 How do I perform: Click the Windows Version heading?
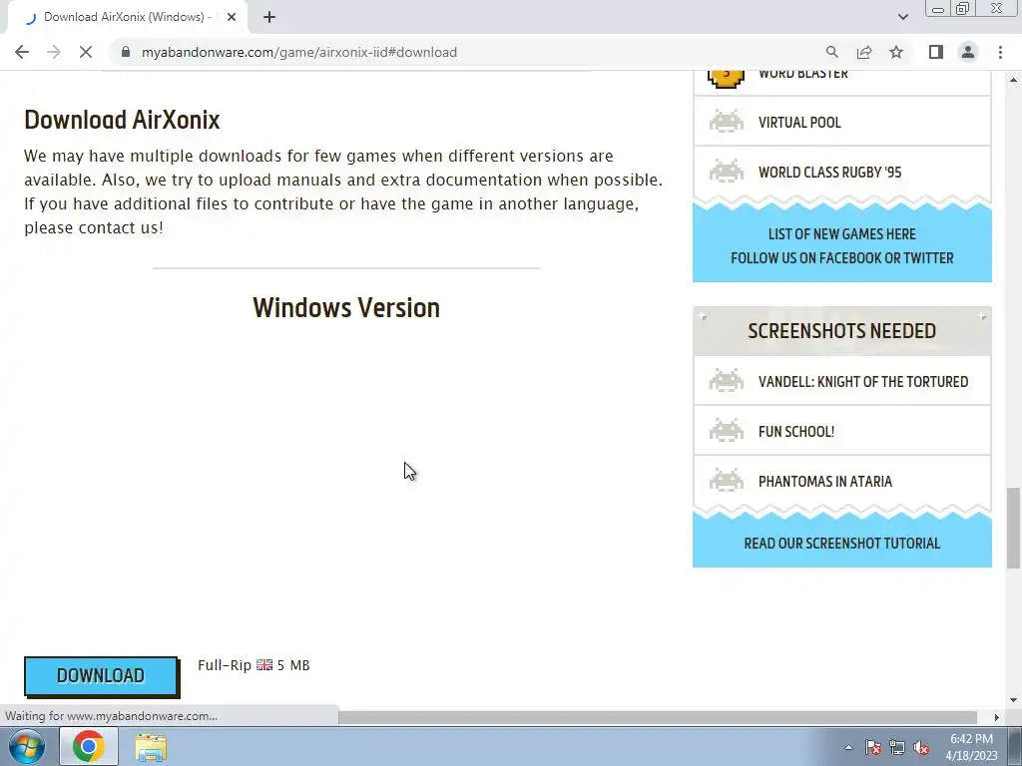[x=346, y=308]
